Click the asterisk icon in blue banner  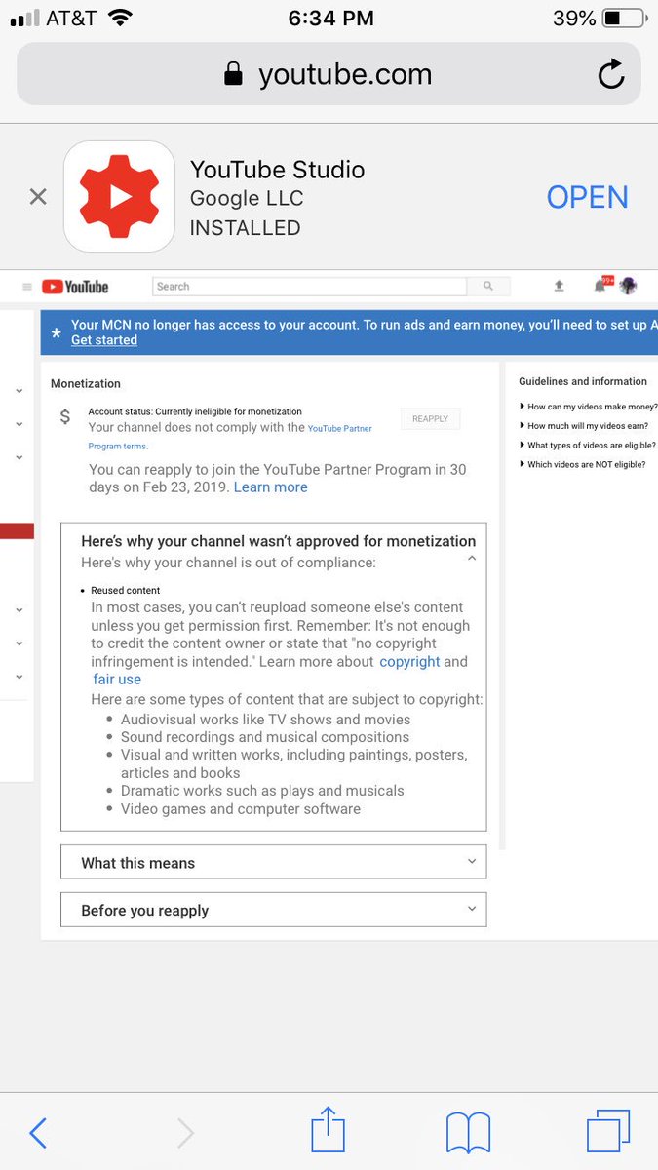(x=57, y=334)
